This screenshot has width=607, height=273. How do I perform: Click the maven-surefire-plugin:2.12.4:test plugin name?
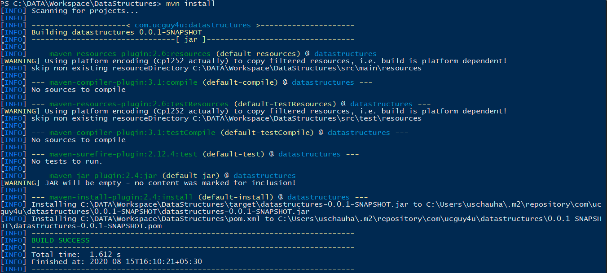[123, 154]
